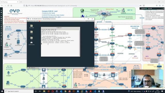165x93 pixels.
Task: Open Applications menu in remote desktop
Action: (x=30, y=21)
